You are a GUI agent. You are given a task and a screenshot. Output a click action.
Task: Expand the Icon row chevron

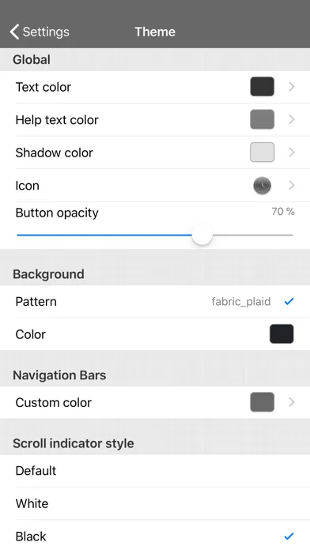coord(291,186)
